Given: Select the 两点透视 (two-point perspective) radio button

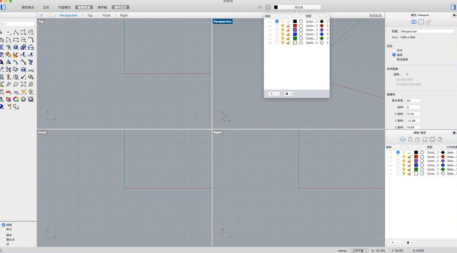Looking at the screenshot, I should pos(394,59).
